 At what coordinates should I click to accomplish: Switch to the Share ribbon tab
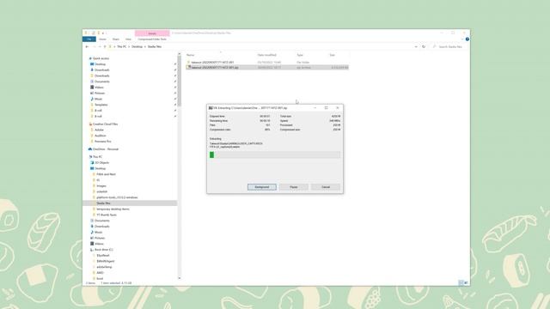[116, 39]
